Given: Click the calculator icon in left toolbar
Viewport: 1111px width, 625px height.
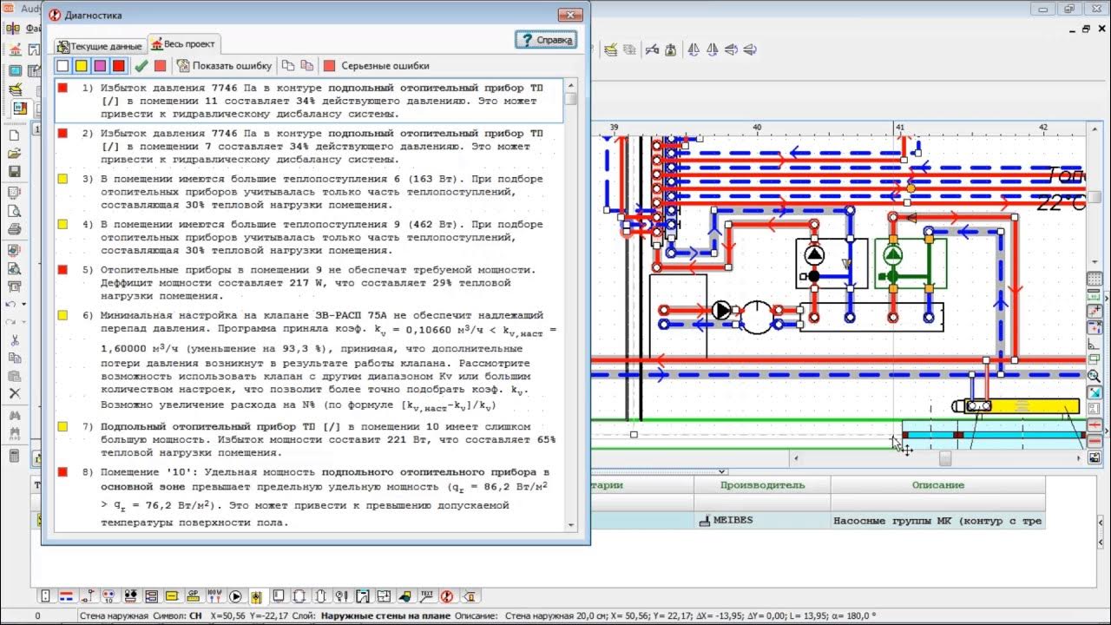Looking at the screenshot, I should [14, 456].
